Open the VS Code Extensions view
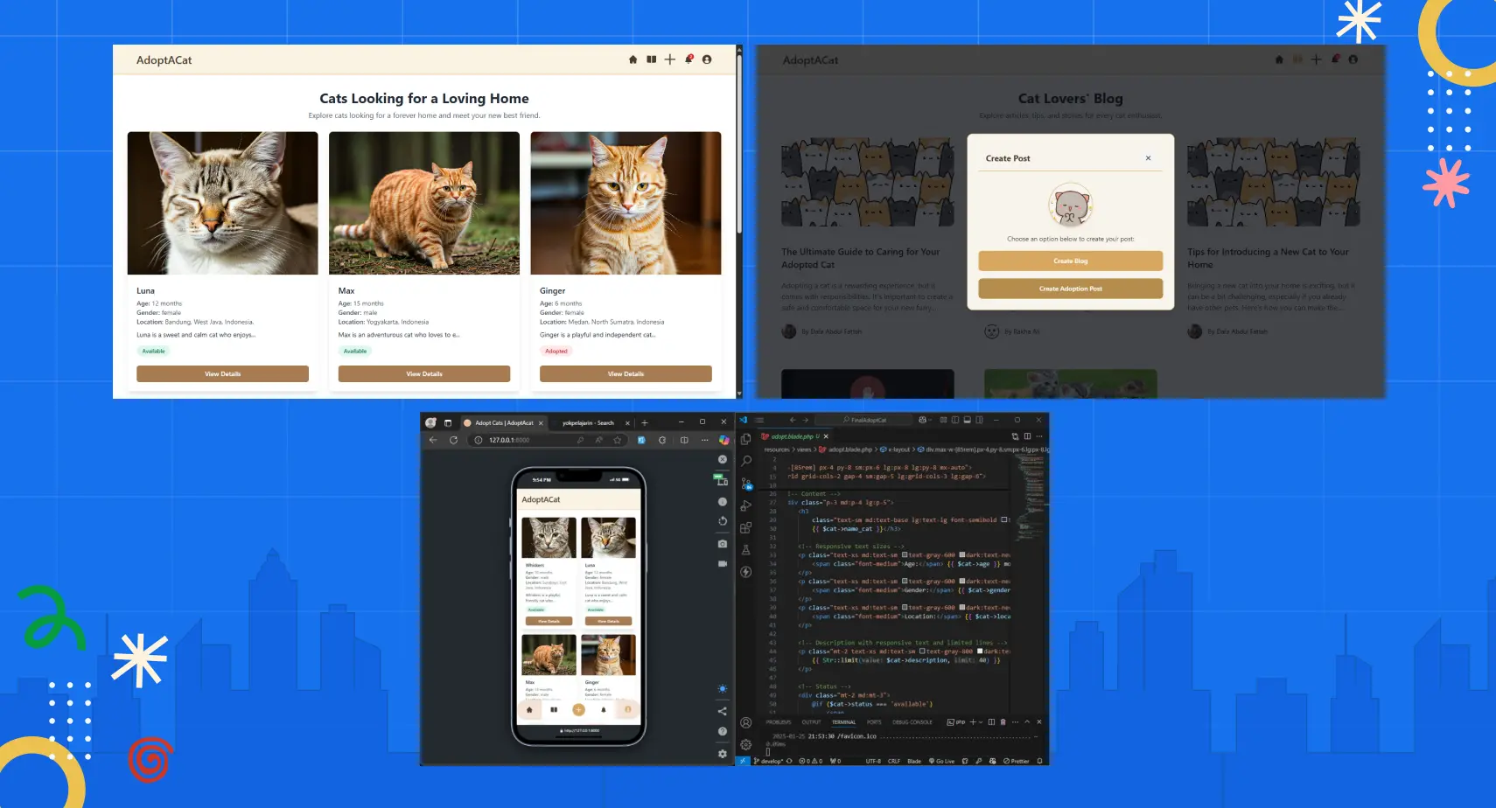Viewport: 1496px width, 808px height. 746,527
